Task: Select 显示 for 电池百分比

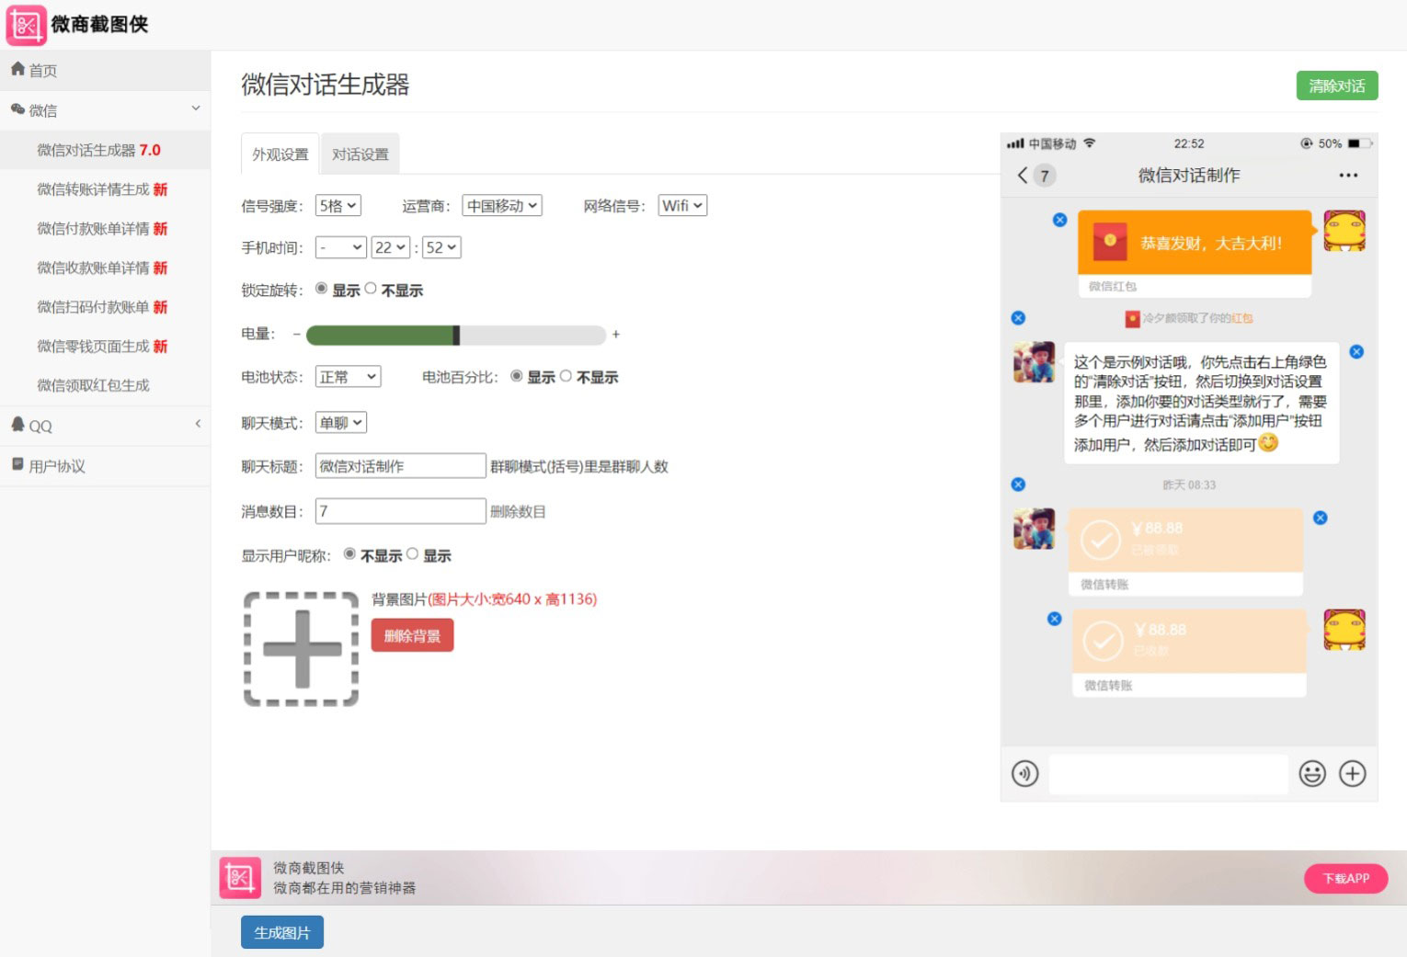Action: pos(517,376)
